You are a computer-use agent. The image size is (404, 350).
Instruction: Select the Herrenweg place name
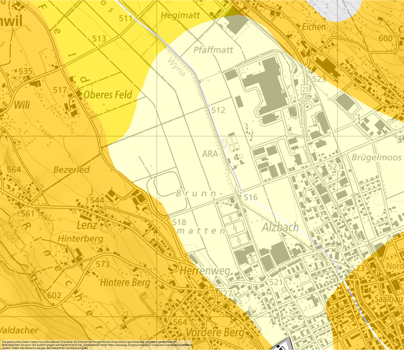[x=205, y=271]
